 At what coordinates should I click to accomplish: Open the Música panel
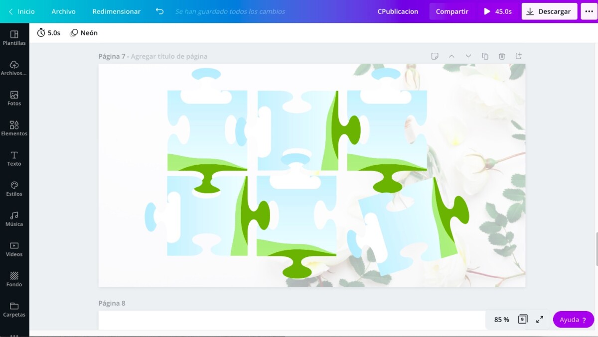[14, 219]
